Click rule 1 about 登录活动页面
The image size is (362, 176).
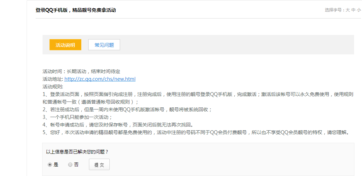click(198, 98)
